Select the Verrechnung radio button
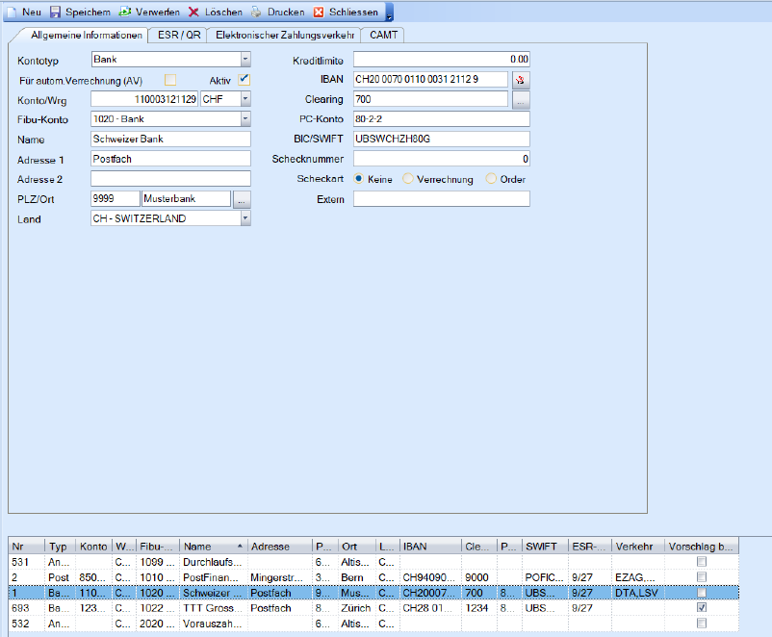Image resolution: width=772 pixels, height=637 pixels. [409, 179]
